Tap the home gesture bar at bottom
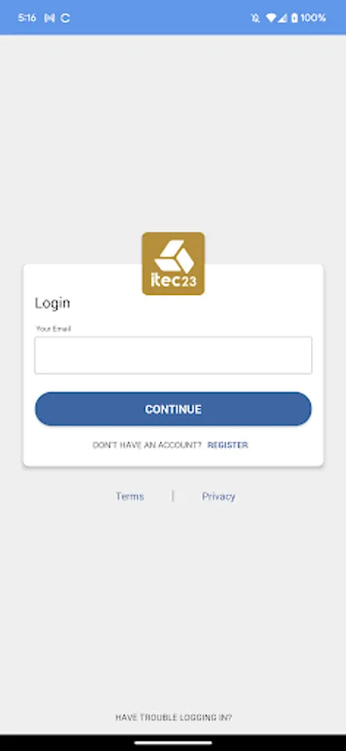Viewport: 346px width, 751px height. pyautogui.click(x=173, y=743)
